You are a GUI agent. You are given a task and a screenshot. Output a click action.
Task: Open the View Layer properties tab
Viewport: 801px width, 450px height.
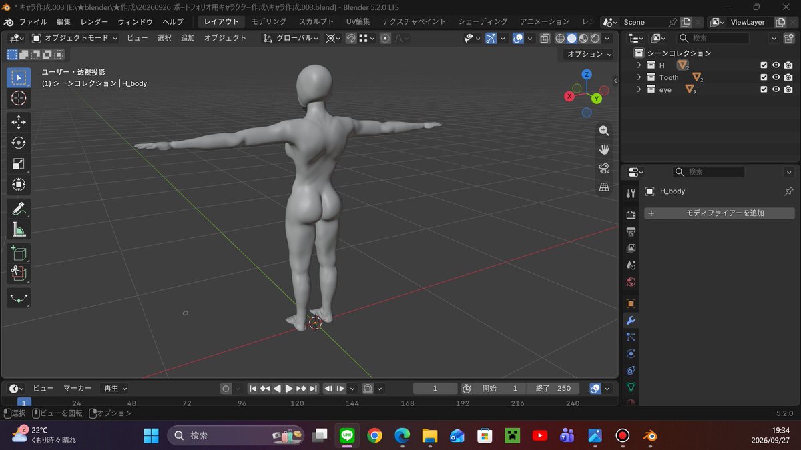point(631,248)
